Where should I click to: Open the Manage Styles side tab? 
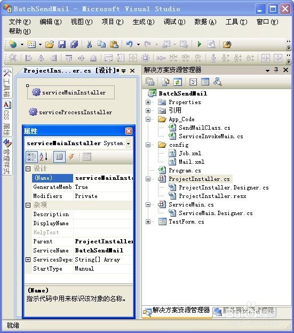7,157
